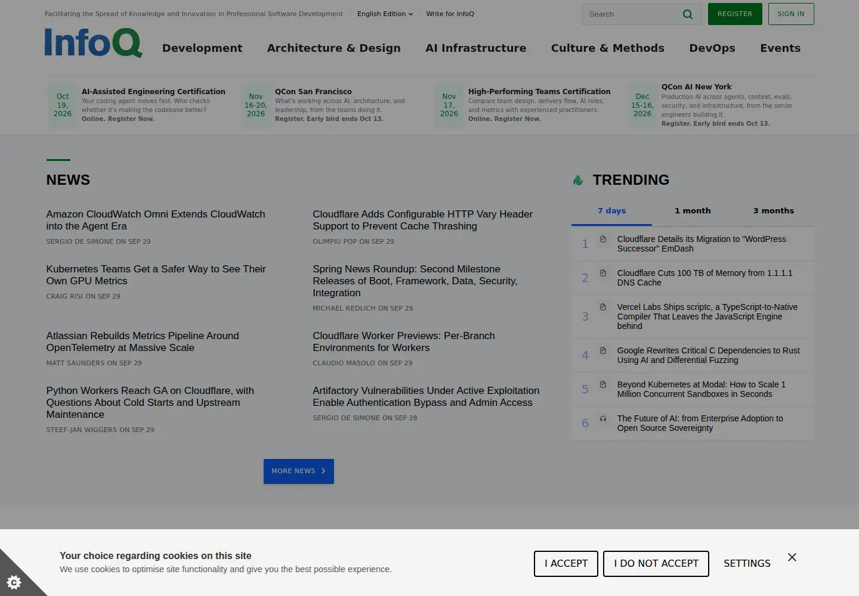Open the Development menu
The width and height of the screenshot is (859, 596).
(202, 48)
